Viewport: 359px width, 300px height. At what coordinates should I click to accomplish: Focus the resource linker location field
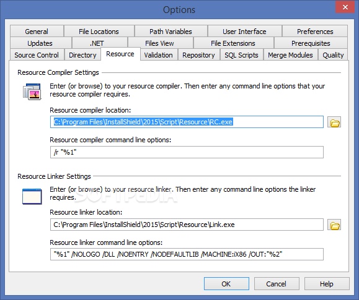click(187, 225)
